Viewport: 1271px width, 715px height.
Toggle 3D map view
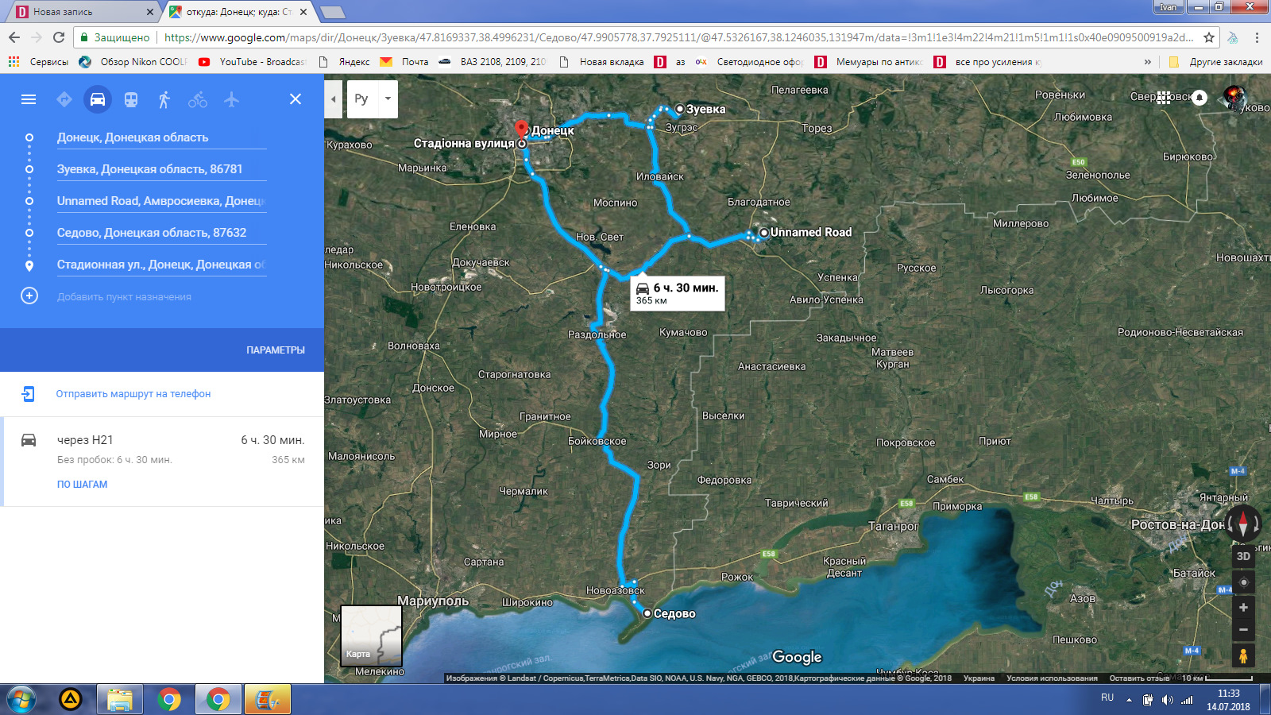tap(1243, 556)
